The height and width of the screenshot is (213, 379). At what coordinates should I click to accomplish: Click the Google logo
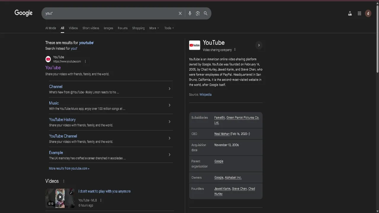coord(23,13)
